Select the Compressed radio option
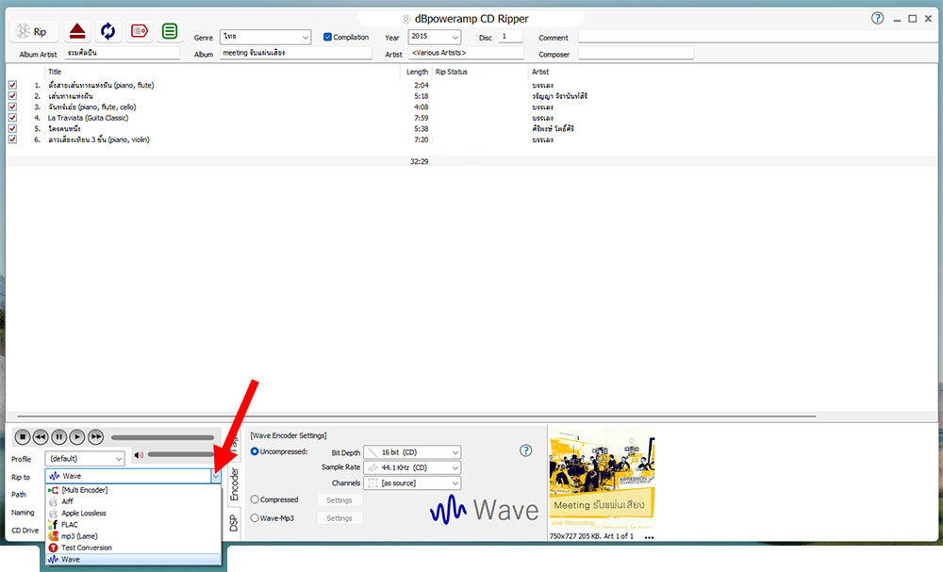943x572 pixels. point(256,500)
